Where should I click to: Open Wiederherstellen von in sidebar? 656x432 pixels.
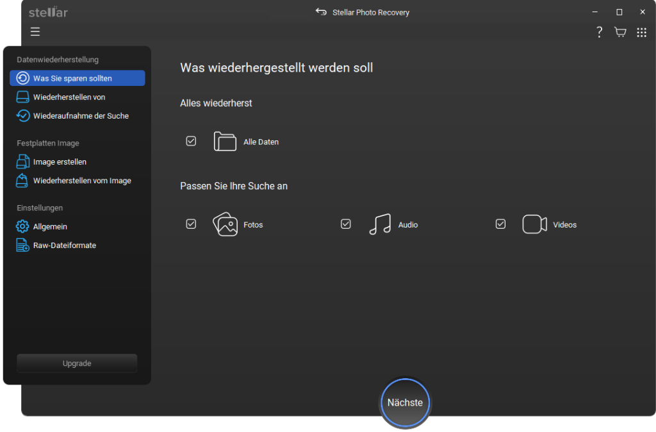(x=69, y=97)
